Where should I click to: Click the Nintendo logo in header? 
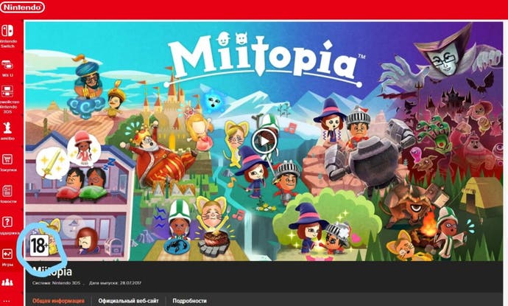[x=22, y=7]
